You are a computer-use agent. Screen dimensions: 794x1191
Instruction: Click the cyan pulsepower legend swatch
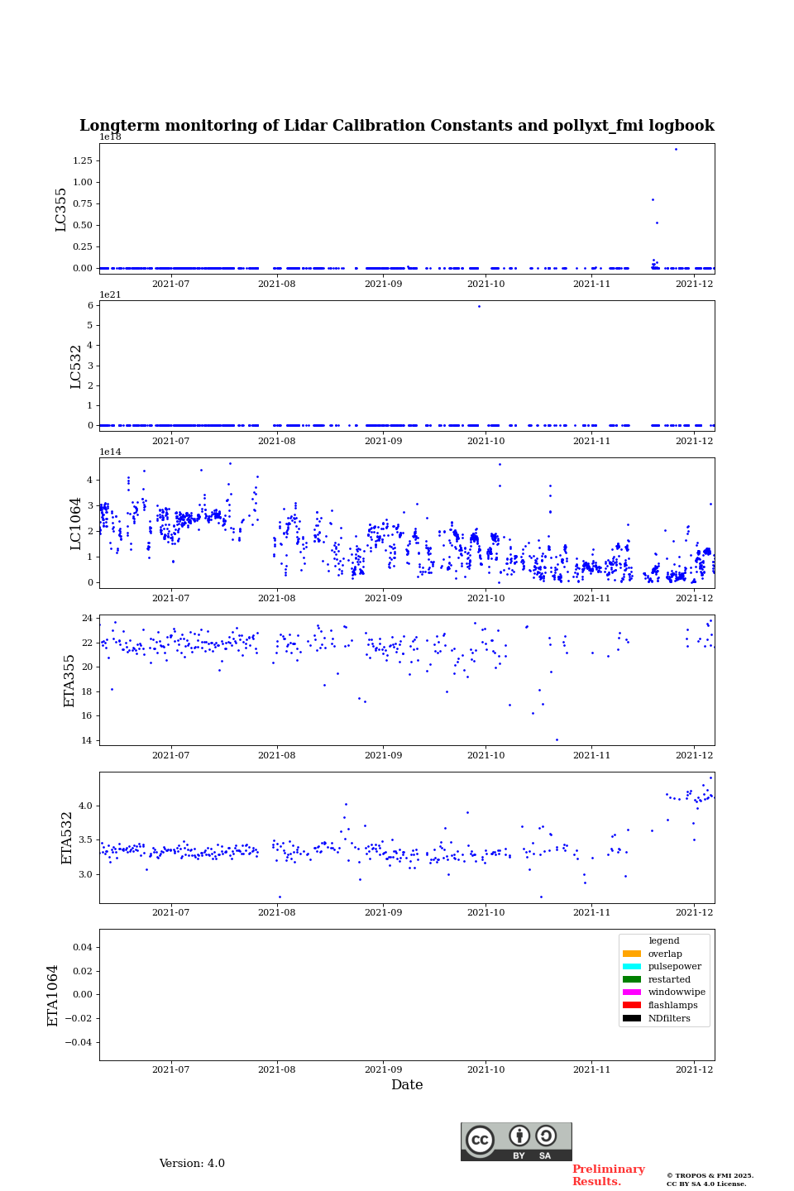(x=632, y=967)
